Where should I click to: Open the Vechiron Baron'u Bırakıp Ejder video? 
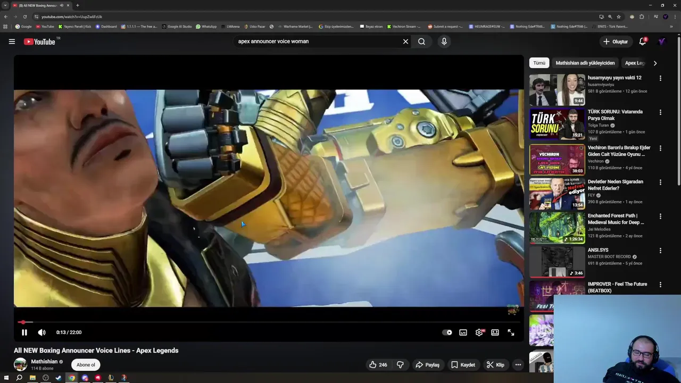click(557, 160)
